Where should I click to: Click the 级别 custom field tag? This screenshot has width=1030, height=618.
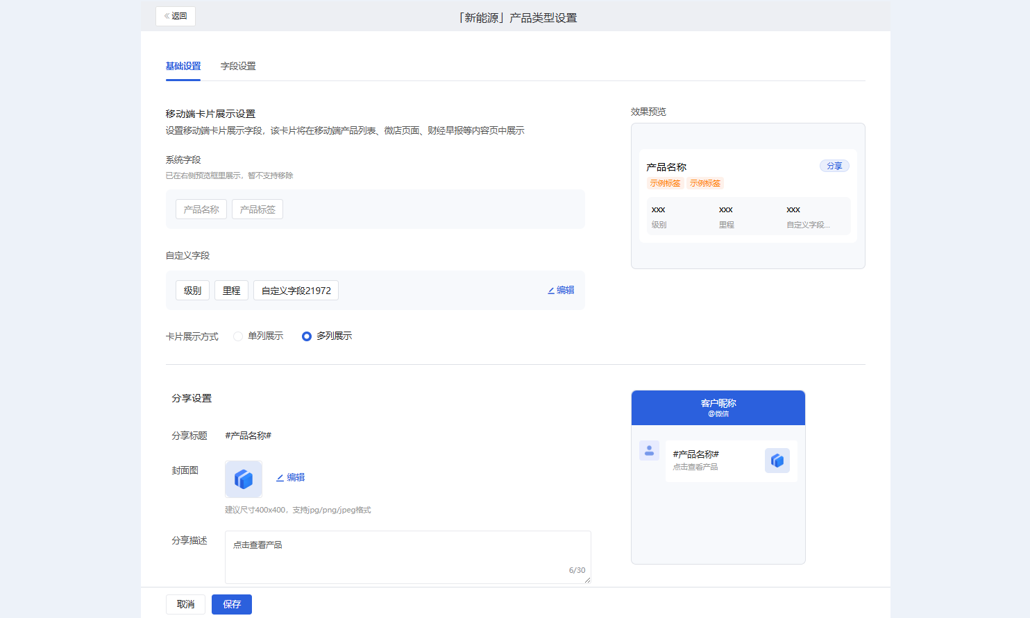tap(192, 291)
